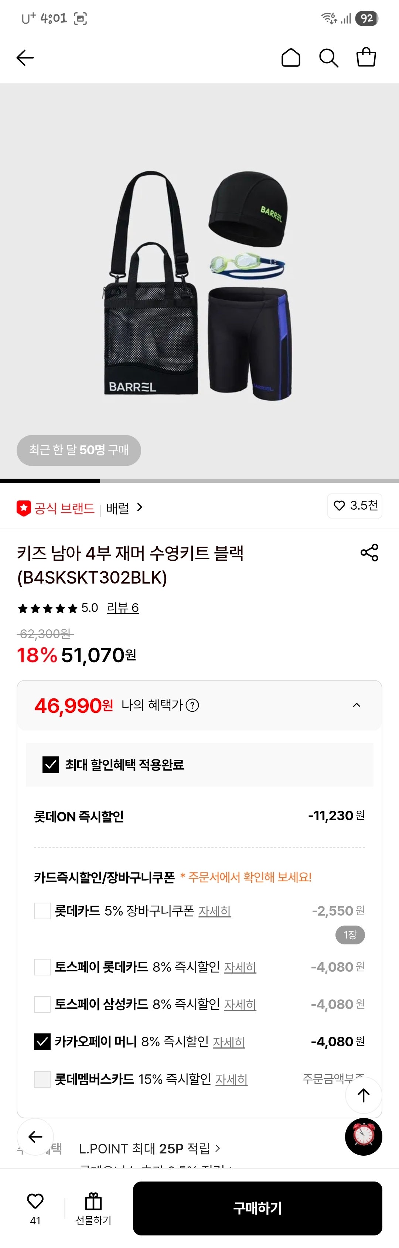
Task: Open 리뷰 6 reviews link
Action: 123,608
